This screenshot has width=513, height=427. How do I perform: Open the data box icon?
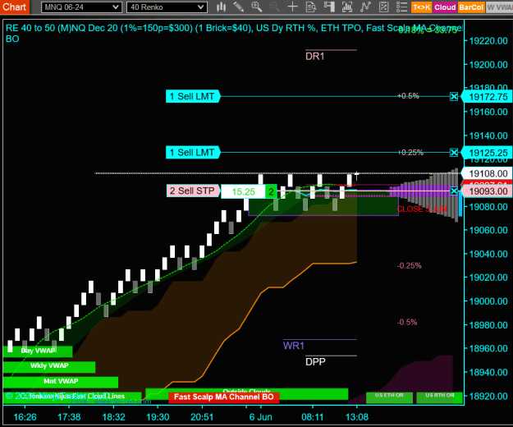tap(311, 7)
